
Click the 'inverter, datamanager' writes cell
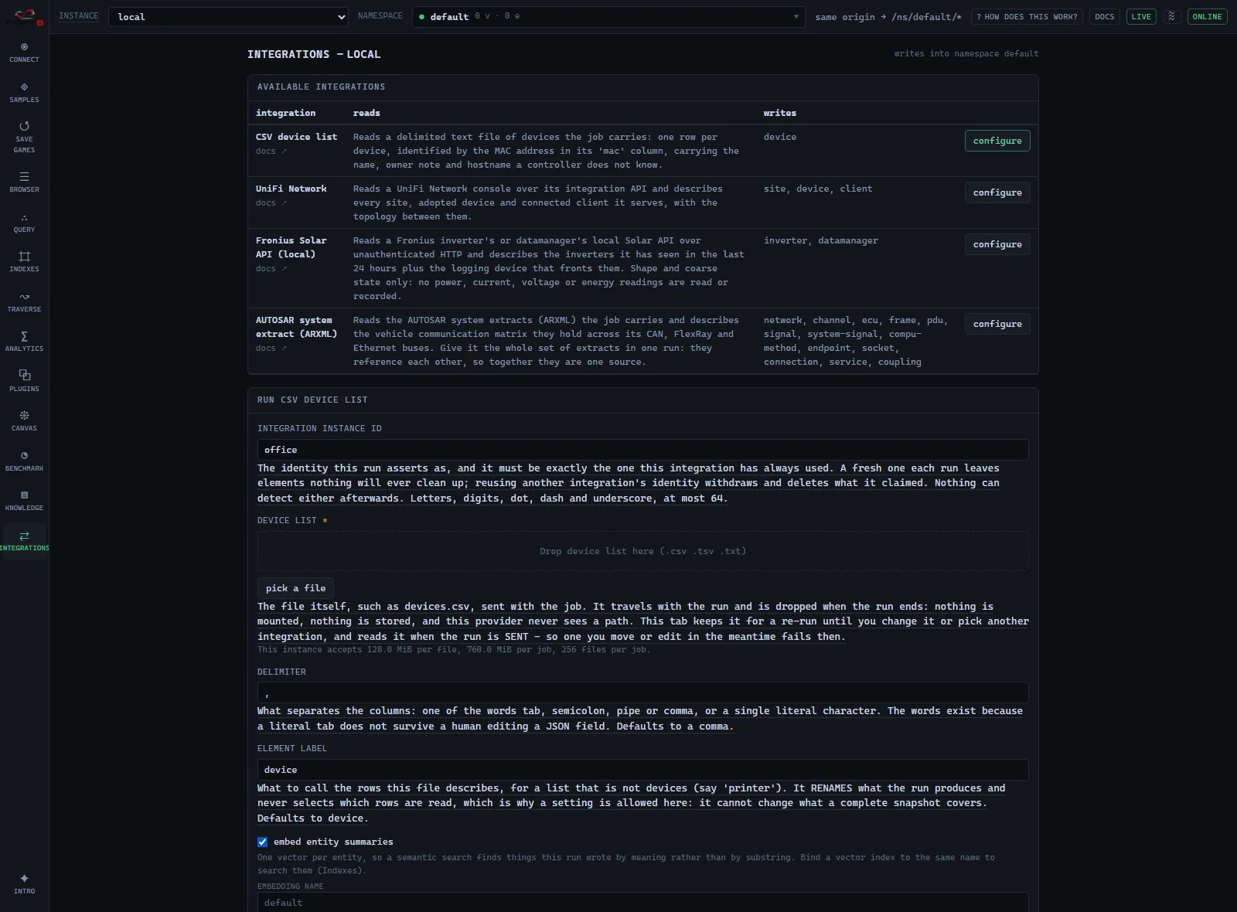pyautogui.click(x=820, y=241)
